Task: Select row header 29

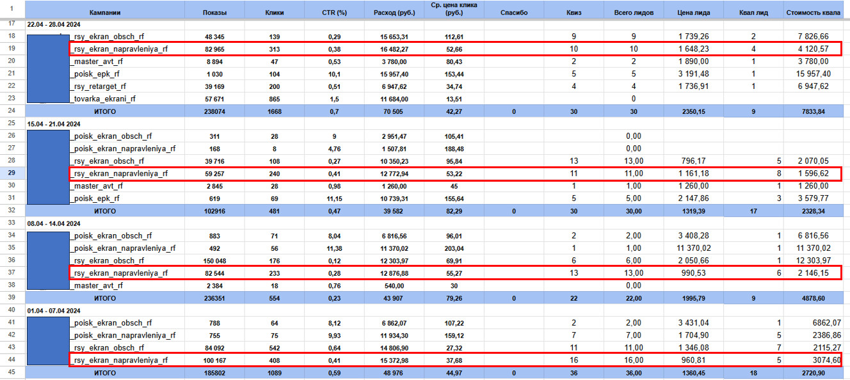Action: [12, 173]
